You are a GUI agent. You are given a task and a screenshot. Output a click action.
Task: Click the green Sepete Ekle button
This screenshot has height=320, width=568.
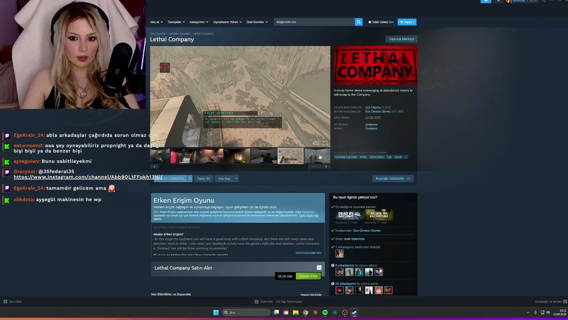click(308, 276)
